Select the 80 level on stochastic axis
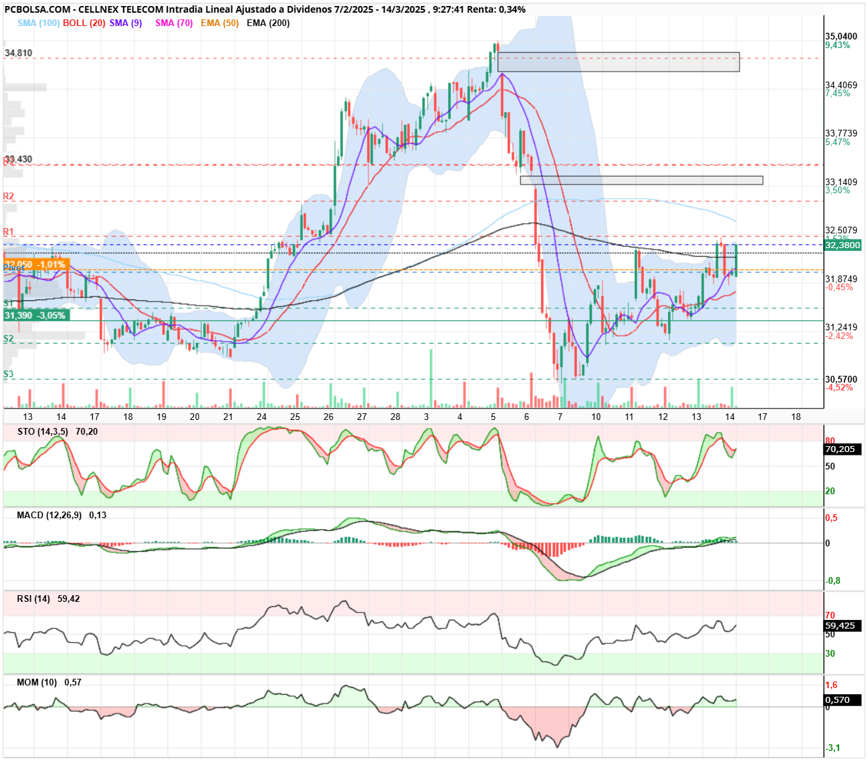Viewport: 868px width, 761px height. pyautogui.click(x=830, y=441)
